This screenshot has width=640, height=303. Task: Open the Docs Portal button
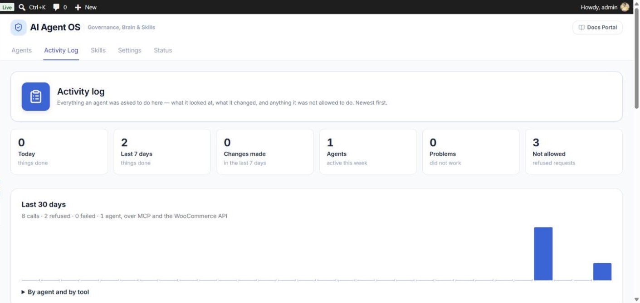(x=597, y=28)
